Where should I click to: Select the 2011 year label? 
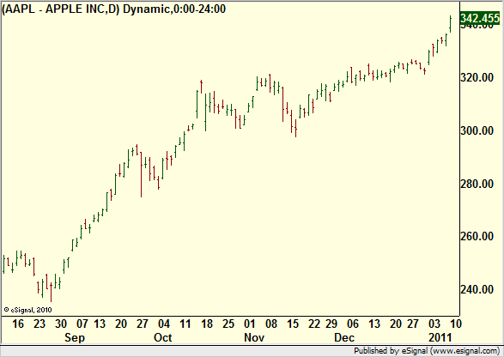point(440,338)
